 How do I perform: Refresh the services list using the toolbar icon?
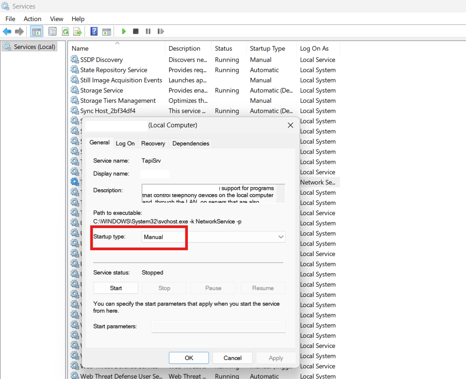[x=66, y=31]
